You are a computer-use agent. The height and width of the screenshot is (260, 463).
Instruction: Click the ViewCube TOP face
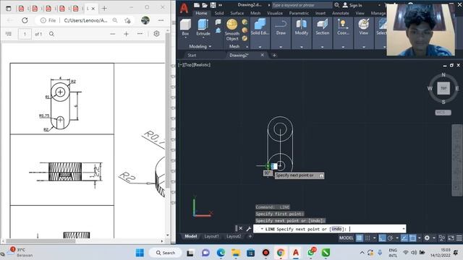[443, 88]
